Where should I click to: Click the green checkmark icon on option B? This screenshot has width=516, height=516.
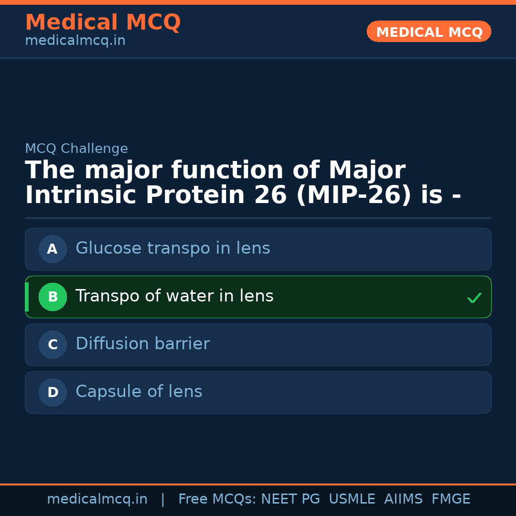coord(474,298)
